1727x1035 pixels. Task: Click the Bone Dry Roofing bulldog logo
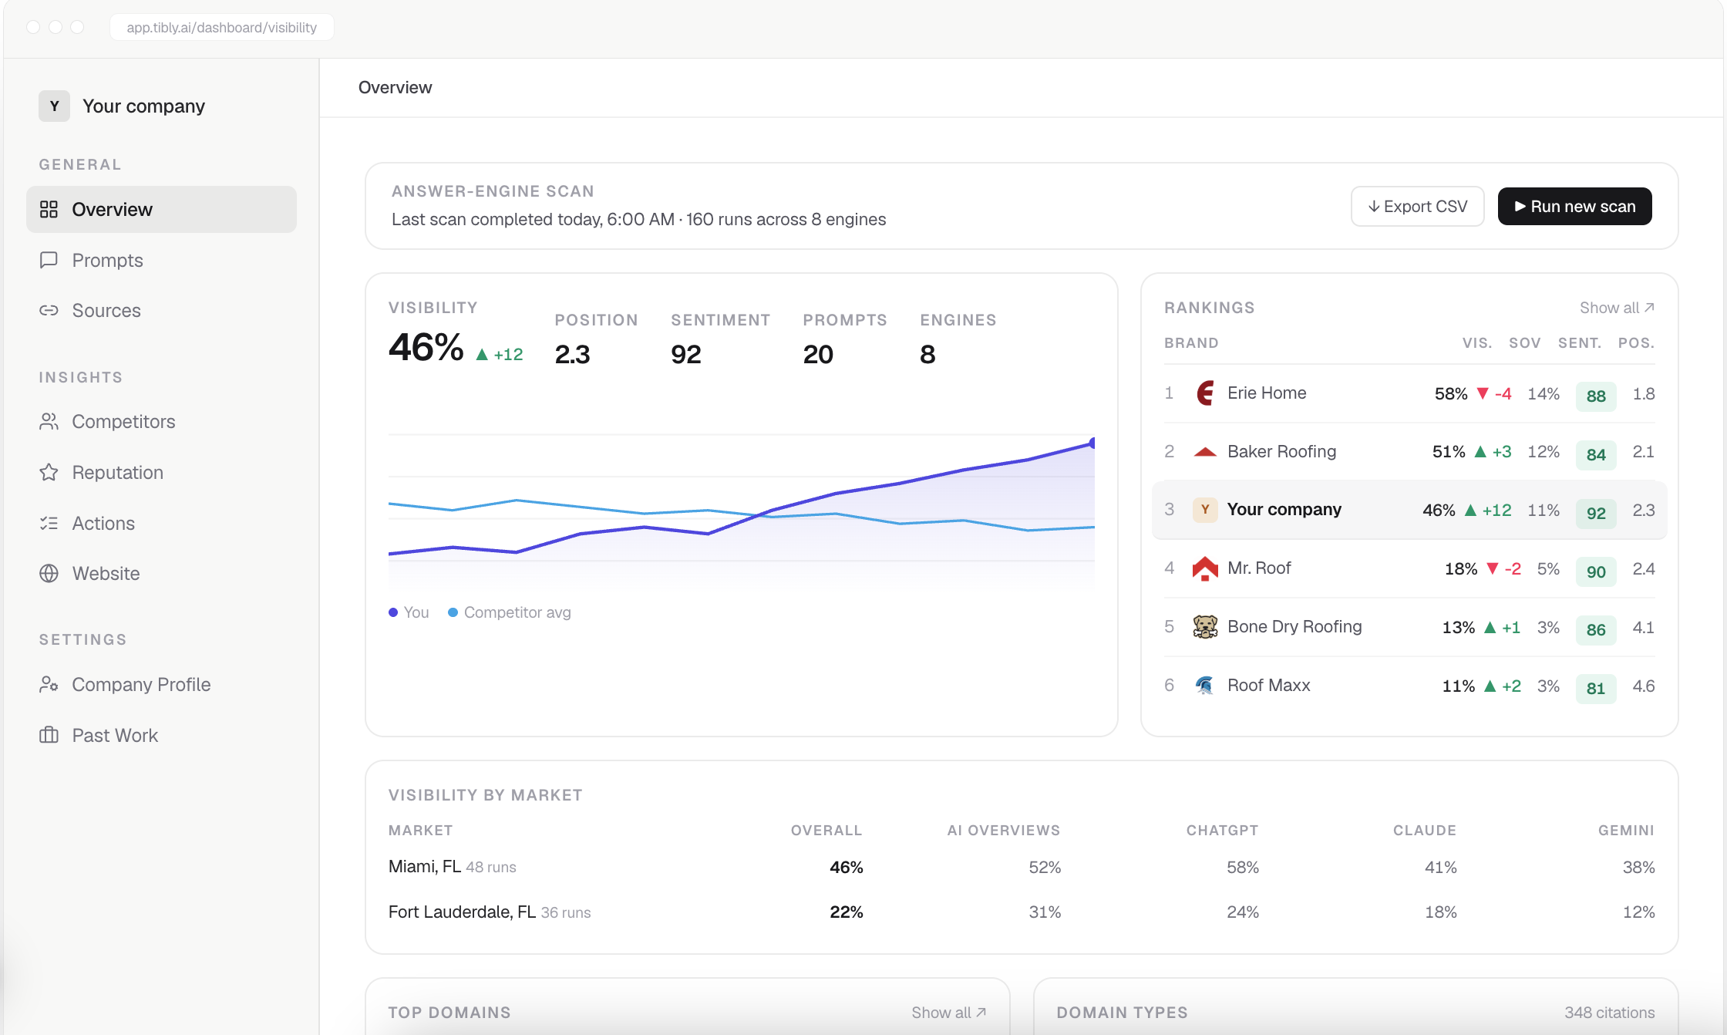tap(1205, 626)
